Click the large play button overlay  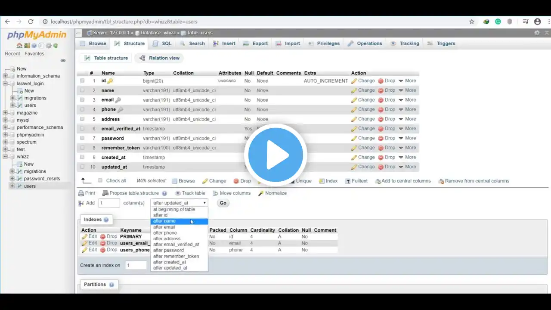[x=275, y=155]
